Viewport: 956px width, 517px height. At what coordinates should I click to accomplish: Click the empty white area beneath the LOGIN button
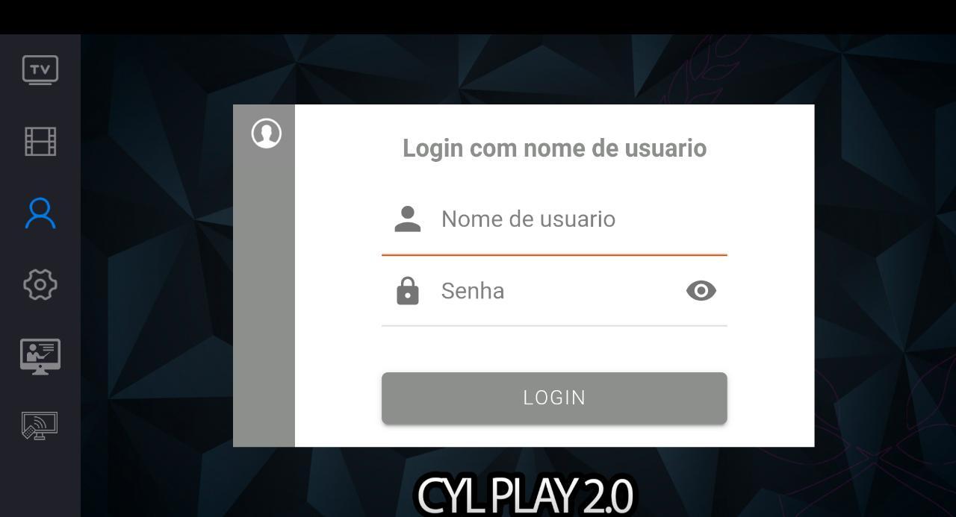[554, 436]
